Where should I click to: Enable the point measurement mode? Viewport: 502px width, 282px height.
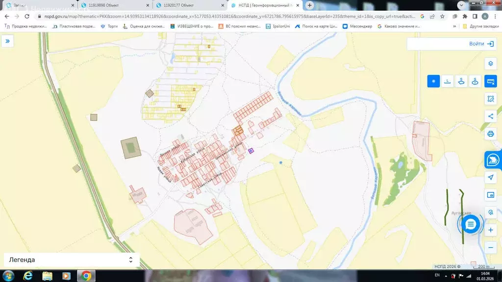433,81
